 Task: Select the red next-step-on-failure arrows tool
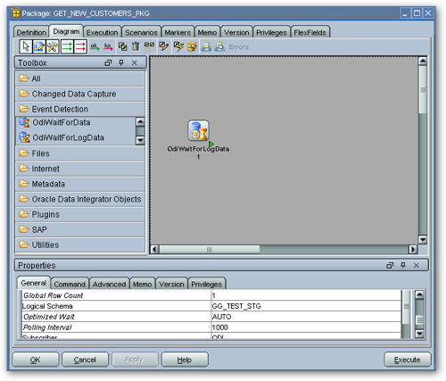coord(80,46)
